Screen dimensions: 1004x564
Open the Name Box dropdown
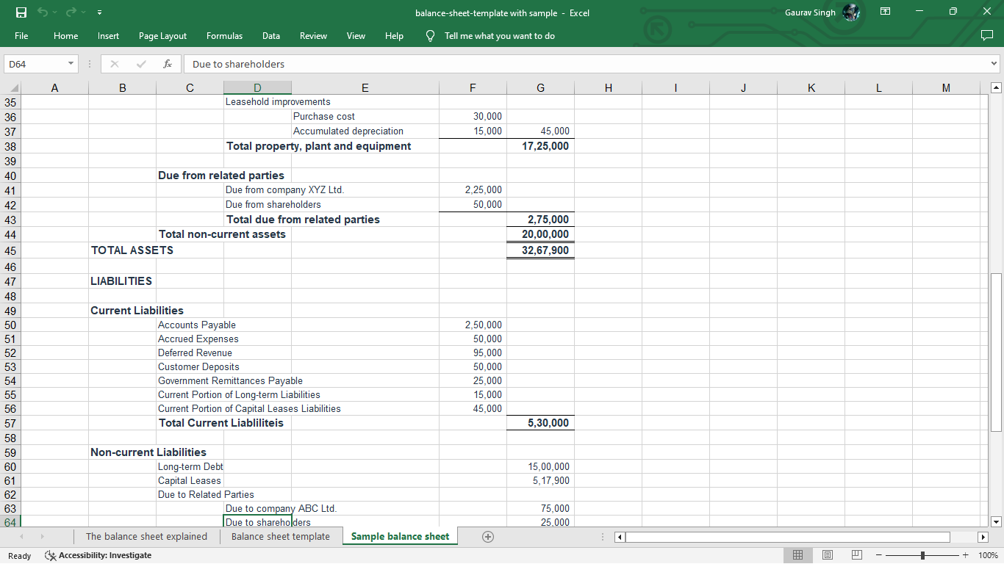click(71, 64)
